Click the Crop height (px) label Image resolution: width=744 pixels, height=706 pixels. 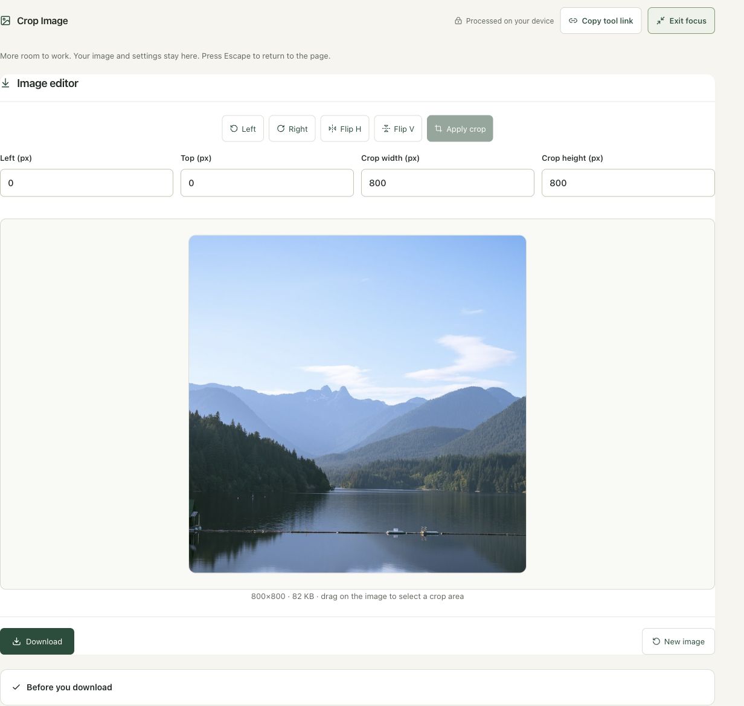point(572,158)
